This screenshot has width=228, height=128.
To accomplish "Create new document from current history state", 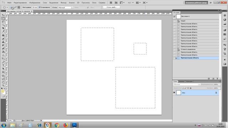I will coord(209,79).
